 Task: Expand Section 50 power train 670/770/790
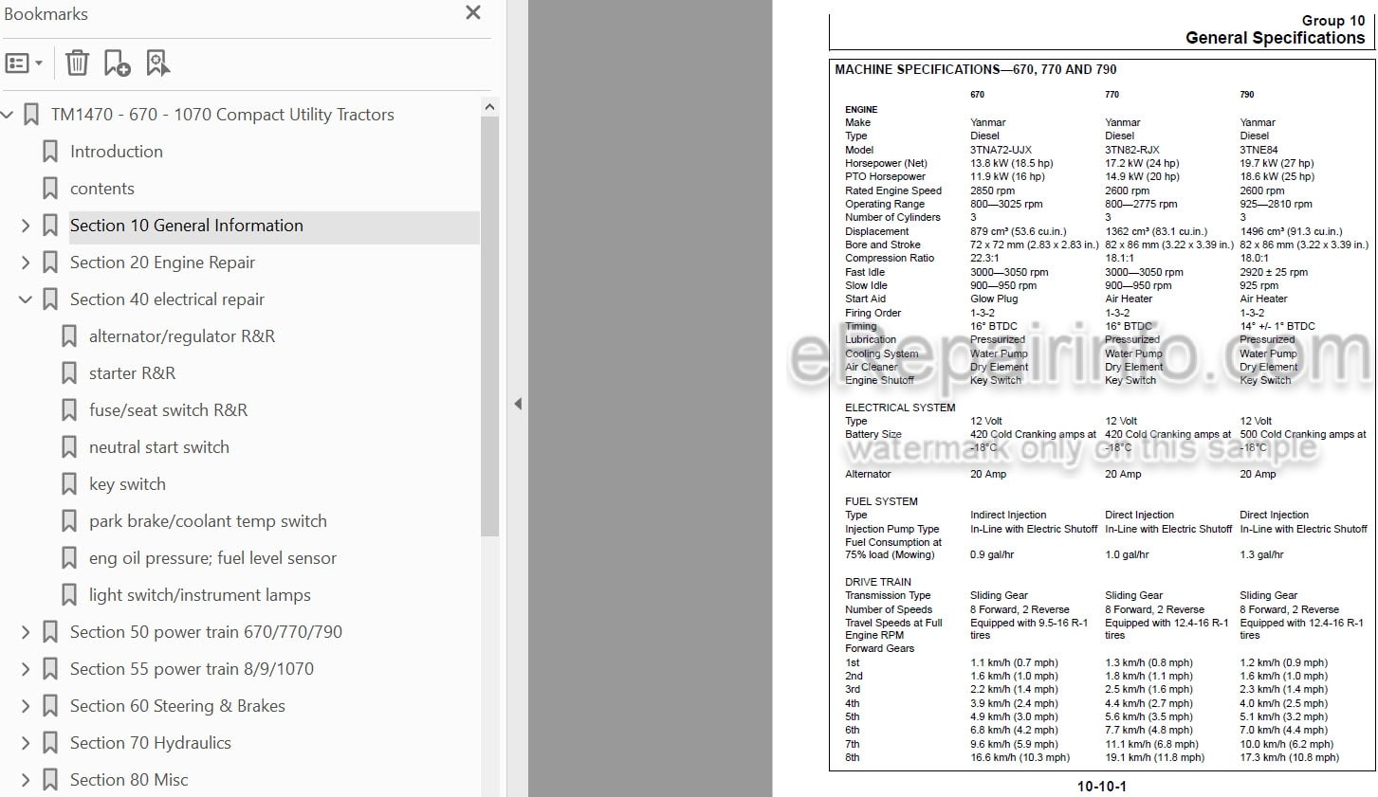(26, 632)
